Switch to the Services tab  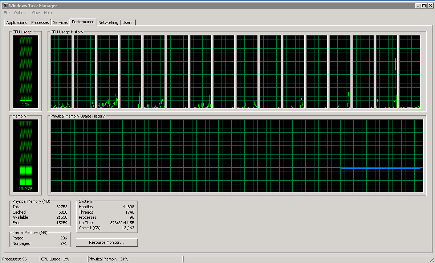tap(60, 22)
